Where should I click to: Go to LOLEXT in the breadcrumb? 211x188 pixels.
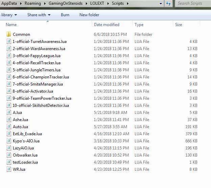point(97,3)
